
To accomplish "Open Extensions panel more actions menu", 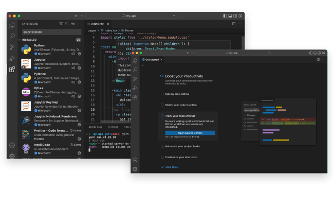I will click(x=79, y=24).
